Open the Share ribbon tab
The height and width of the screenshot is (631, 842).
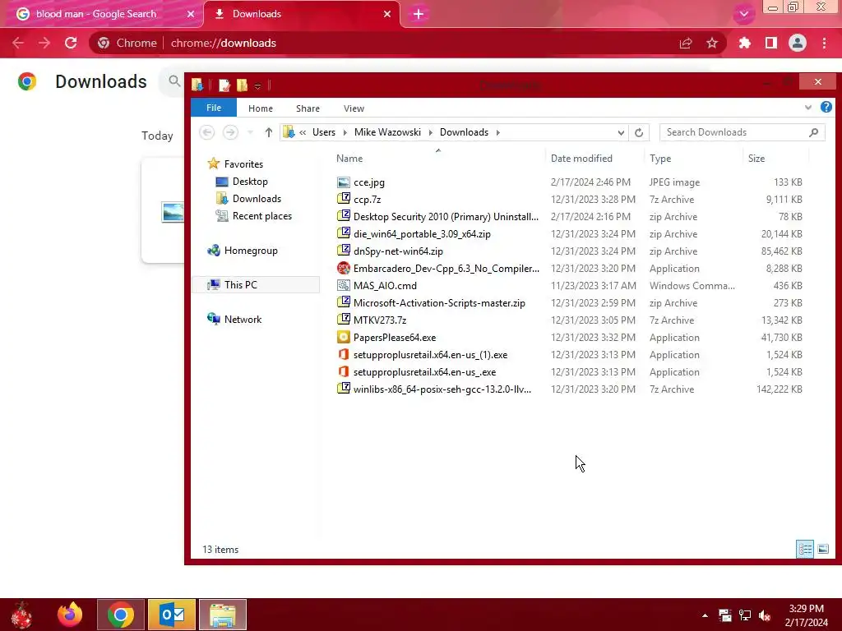pyautogui.click(x=308, y=108)
